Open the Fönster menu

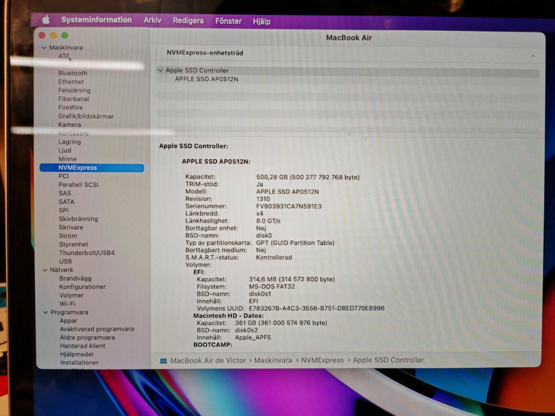click(x=228, y=21)
